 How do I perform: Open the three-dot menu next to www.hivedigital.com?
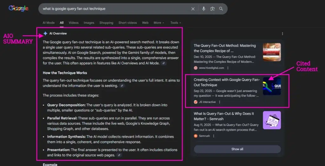228,68
